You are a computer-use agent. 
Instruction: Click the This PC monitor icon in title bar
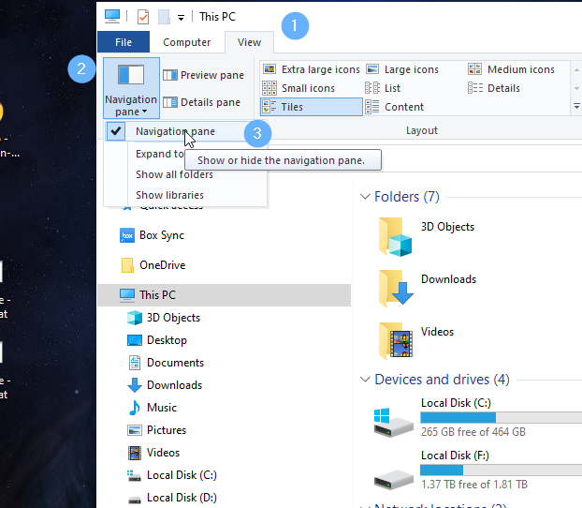coord(112,16)
